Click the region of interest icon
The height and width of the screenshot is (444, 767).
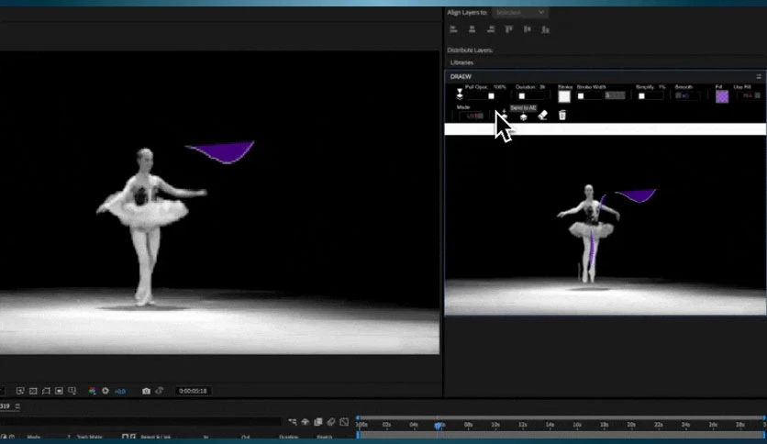(x=20, y=391)
